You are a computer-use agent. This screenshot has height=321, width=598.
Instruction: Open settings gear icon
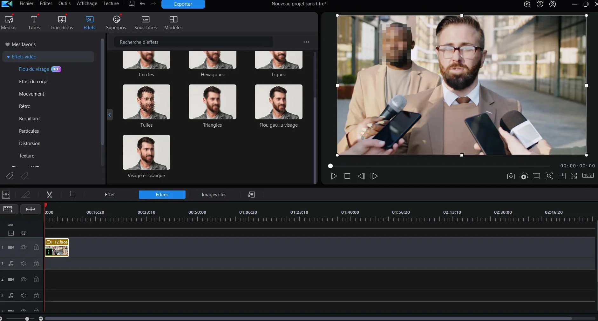click(x=527, y=4)
